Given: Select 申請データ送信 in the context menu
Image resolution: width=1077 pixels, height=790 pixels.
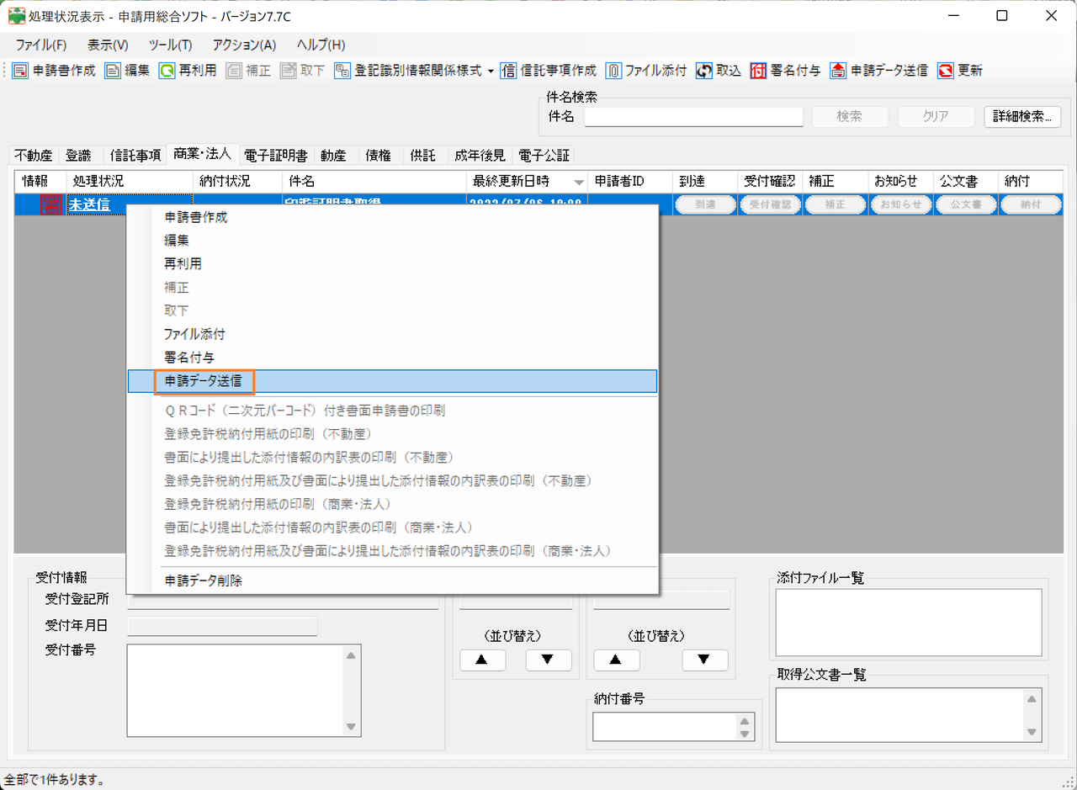Looking at the screenshot, I should (x=204, y=381).
